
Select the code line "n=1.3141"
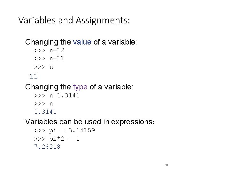point(64,95)
